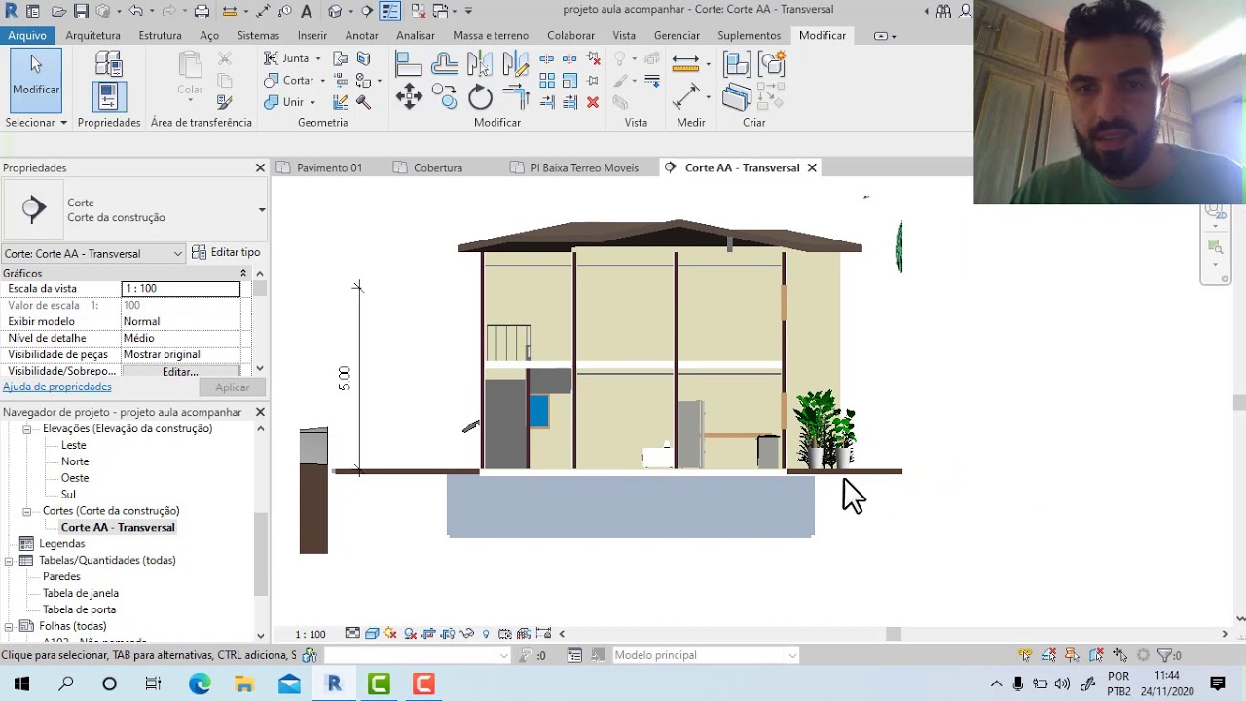This screenshot has width=1246, height=701.
Task: Click Print icon in quick access toolbar
Action: (202, 12)
